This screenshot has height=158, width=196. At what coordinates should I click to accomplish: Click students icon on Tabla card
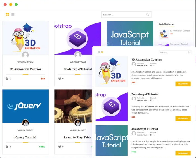coord(59,147)
